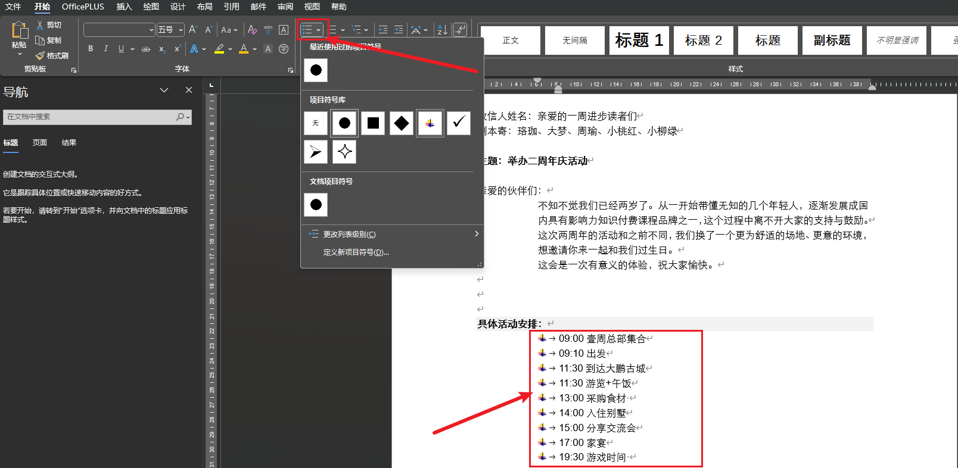Open the phonetic guide (wén) icon

pos(268,29)
